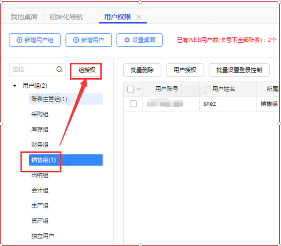
Task: Collapse the 用户组(2) tree node
Action: 15,86
